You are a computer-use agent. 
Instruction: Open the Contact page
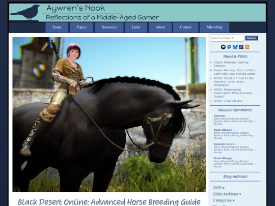(x=185, y=27)
